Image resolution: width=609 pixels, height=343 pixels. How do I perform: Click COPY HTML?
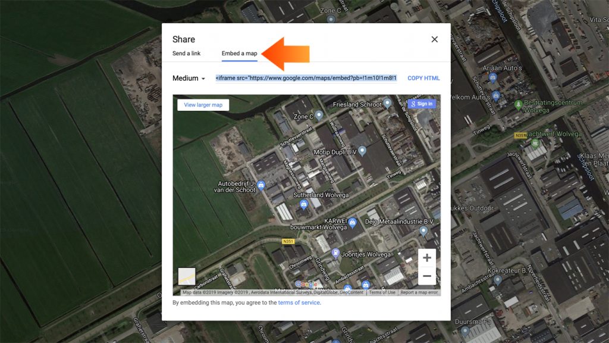pos(423,78)
